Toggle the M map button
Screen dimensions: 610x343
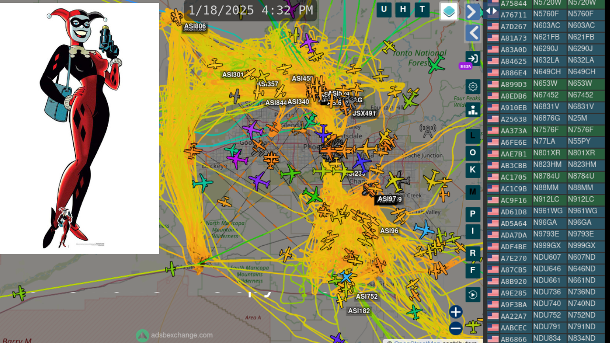[x=473, y=192]
